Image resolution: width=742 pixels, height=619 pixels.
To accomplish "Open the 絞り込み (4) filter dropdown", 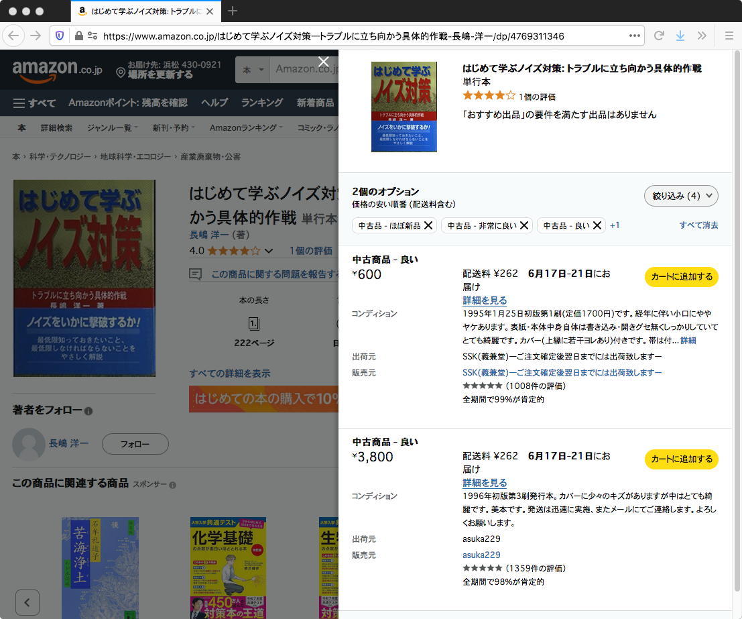I will pyautogui.click(x=681, y=196).
